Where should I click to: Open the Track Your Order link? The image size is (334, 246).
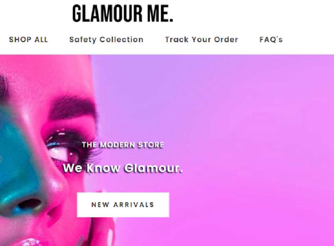tap(201, 40)
